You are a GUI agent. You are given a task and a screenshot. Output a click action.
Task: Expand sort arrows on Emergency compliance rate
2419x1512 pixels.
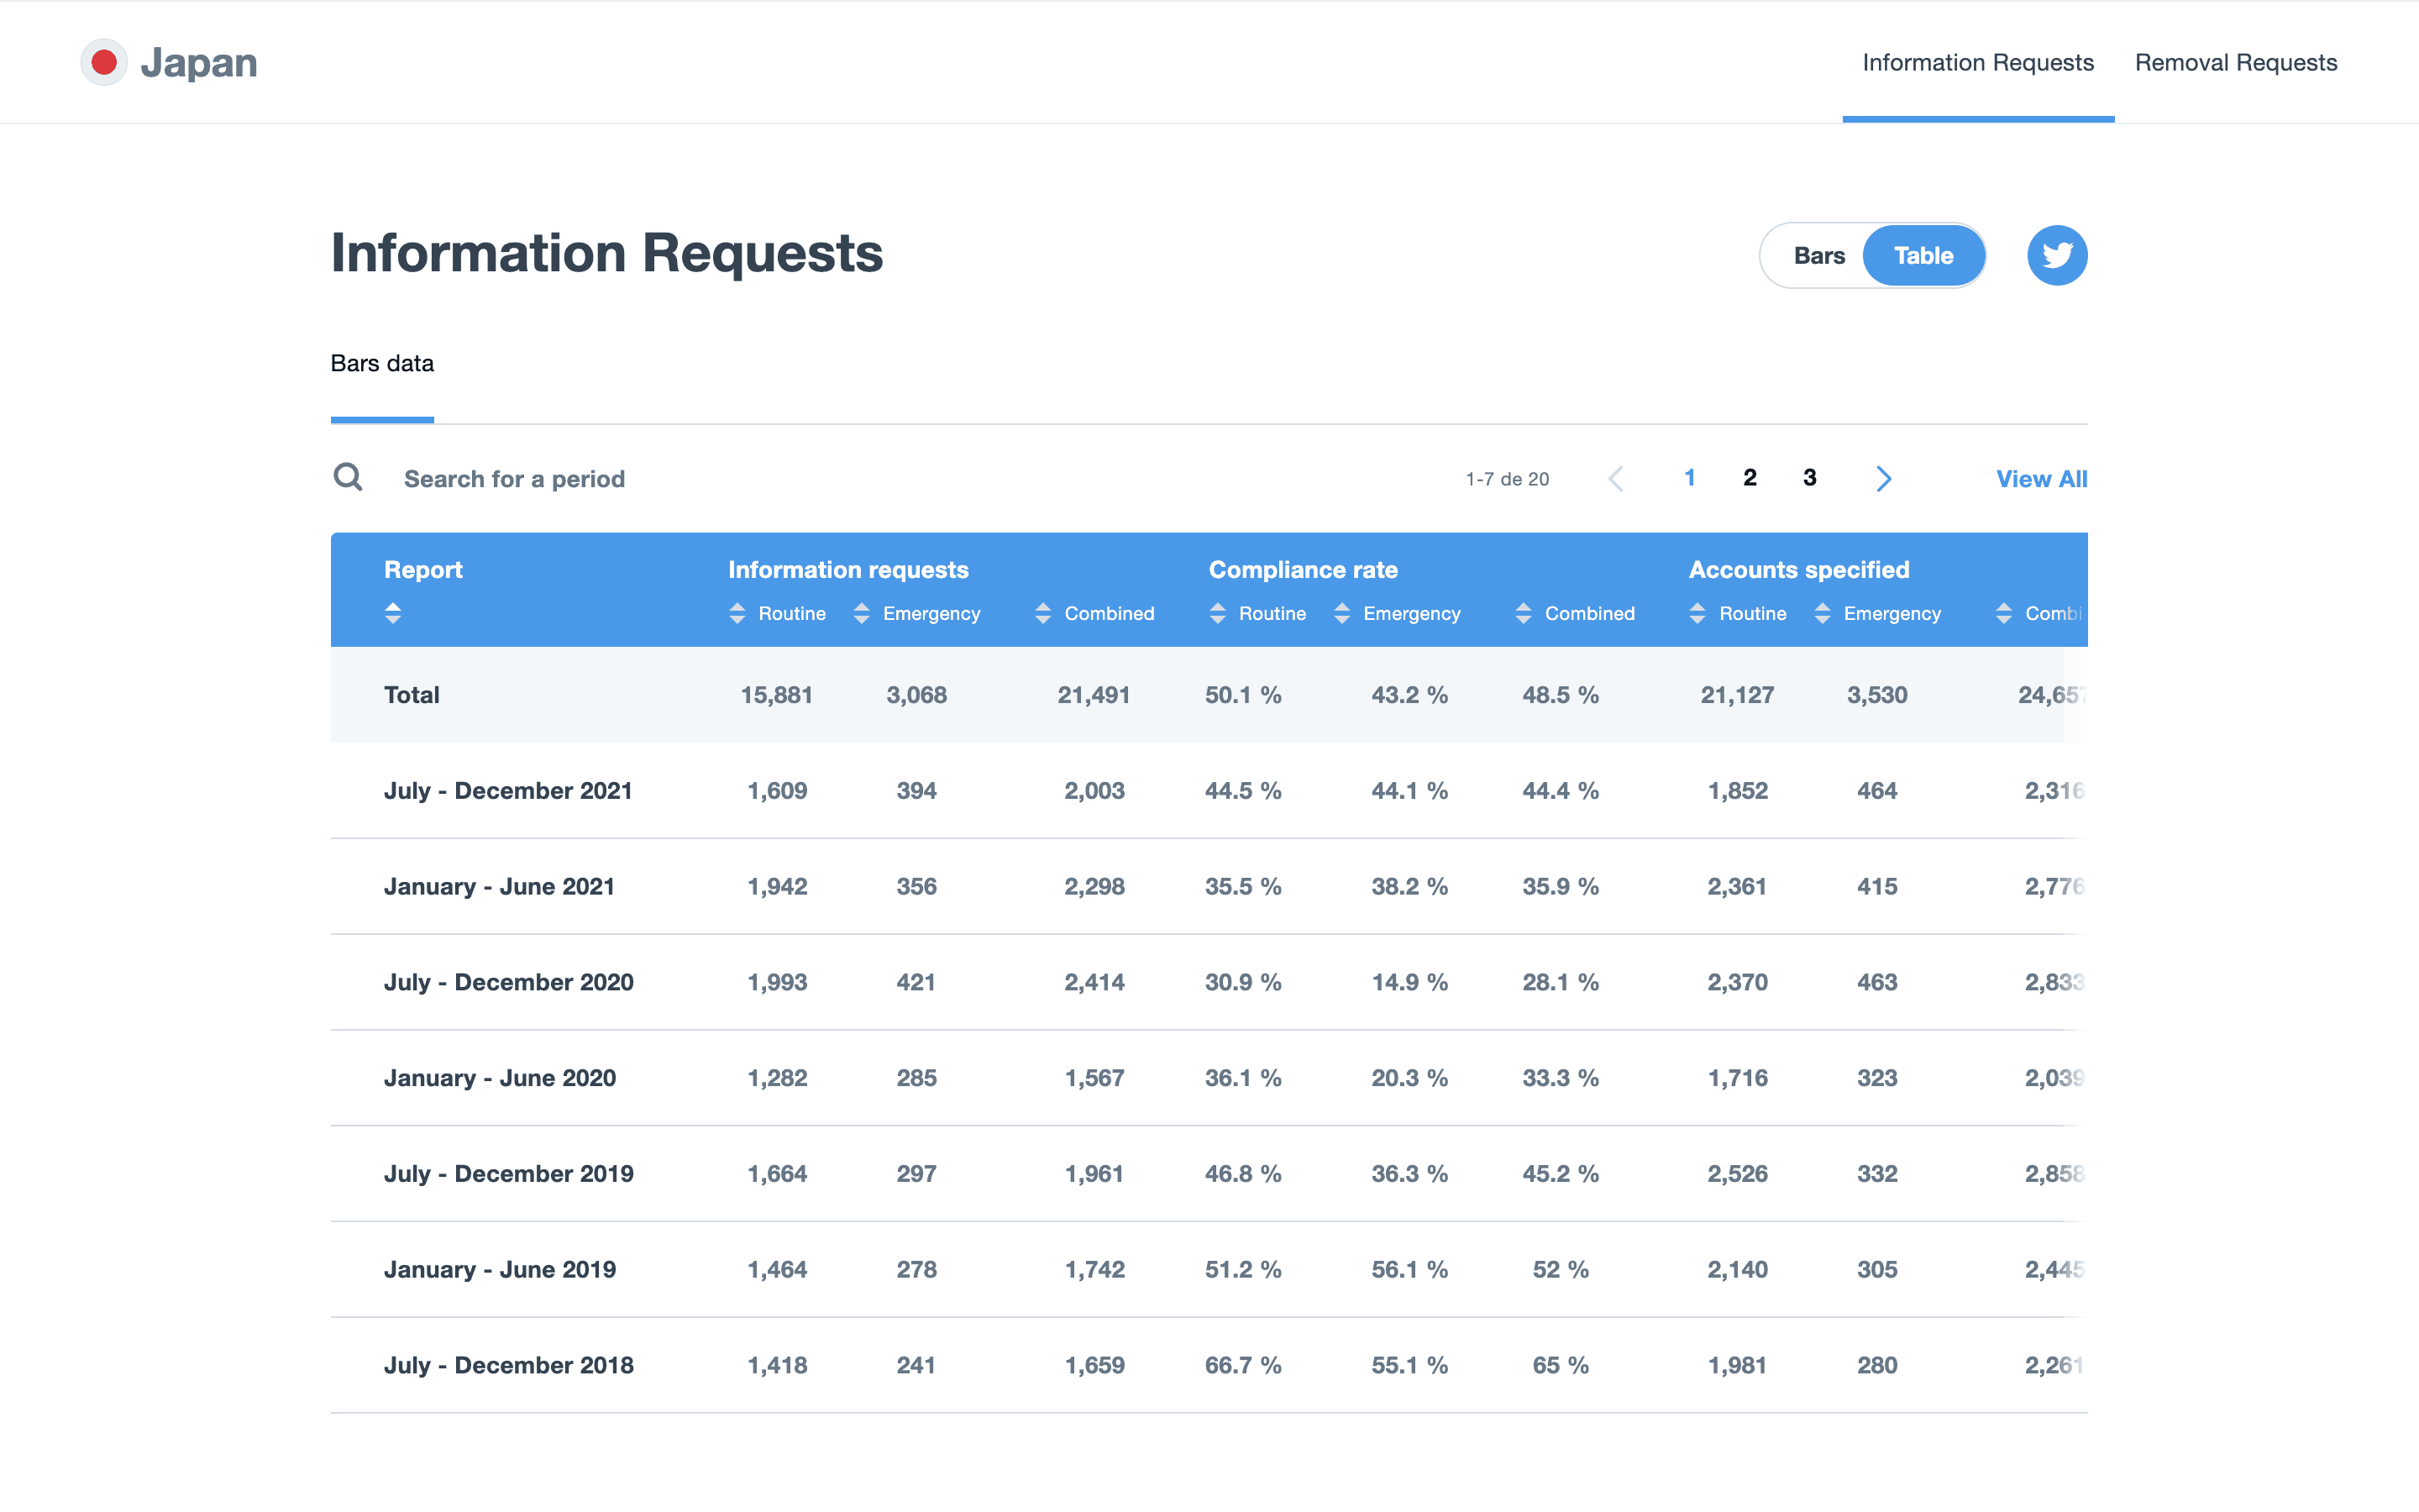click(x=1341, y=613)
